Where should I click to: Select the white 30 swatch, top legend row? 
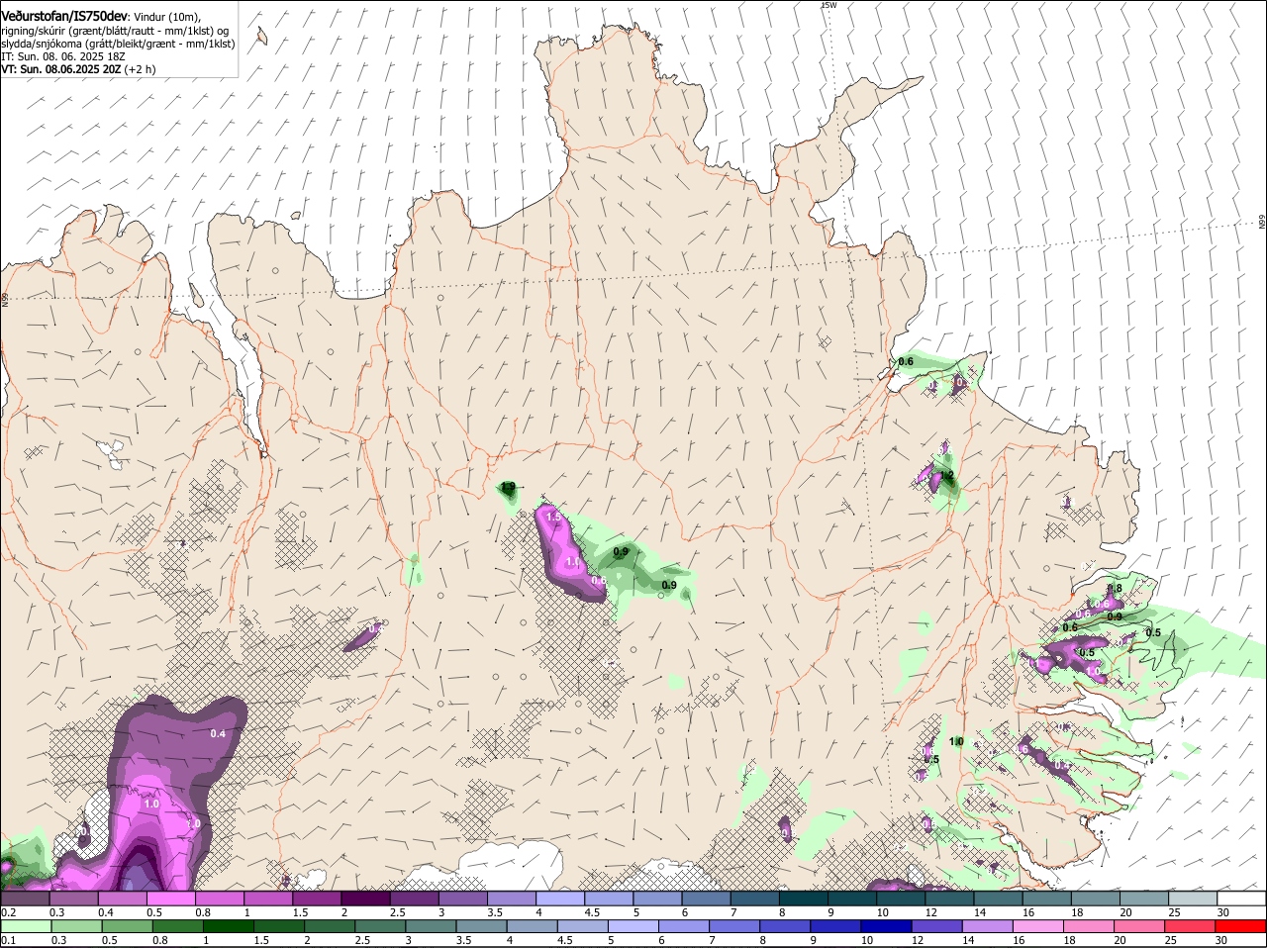(1242, 899)
